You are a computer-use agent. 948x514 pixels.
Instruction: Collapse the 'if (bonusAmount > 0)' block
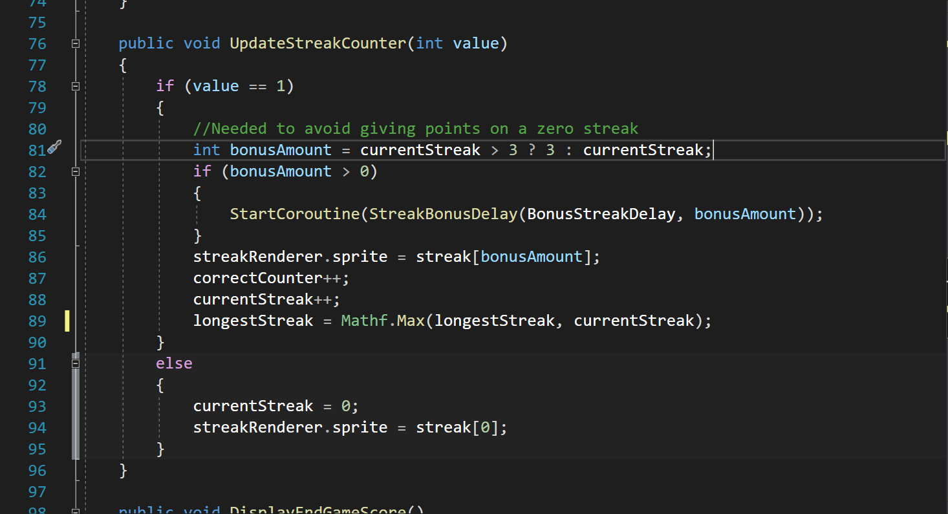76,171
